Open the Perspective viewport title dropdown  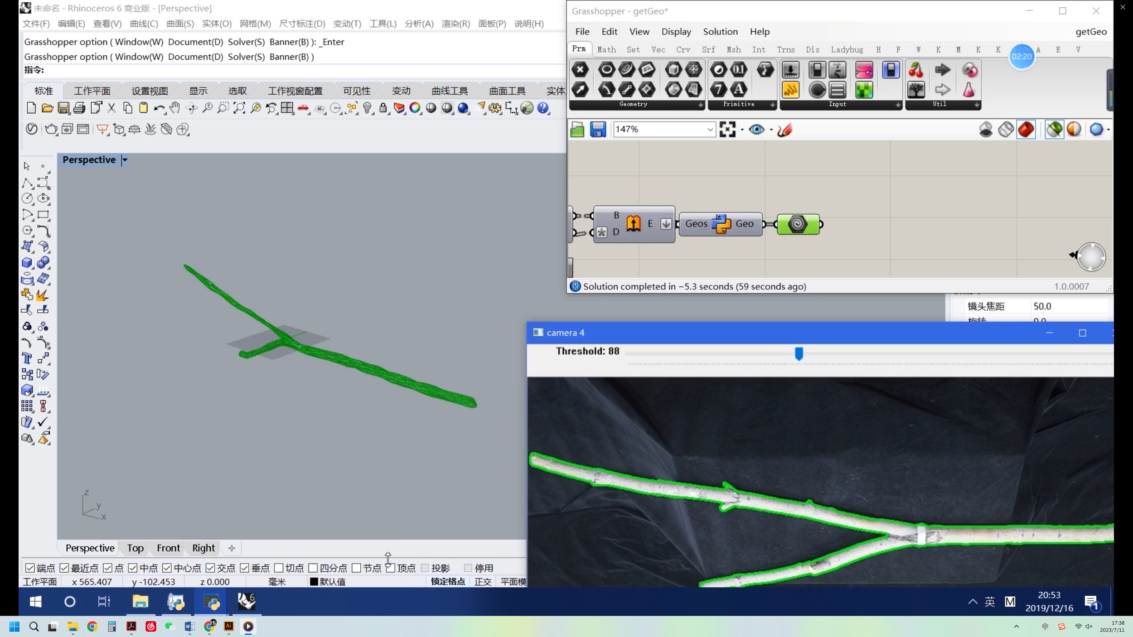click(x=125, y=159)
